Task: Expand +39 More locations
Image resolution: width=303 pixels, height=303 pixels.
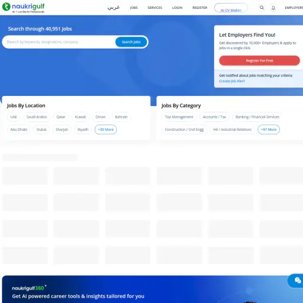Action: click(x=106, y=130)
